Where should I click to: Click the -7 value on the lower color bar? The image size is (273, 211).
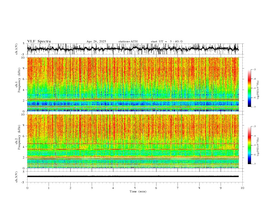(x=254, y=164)
